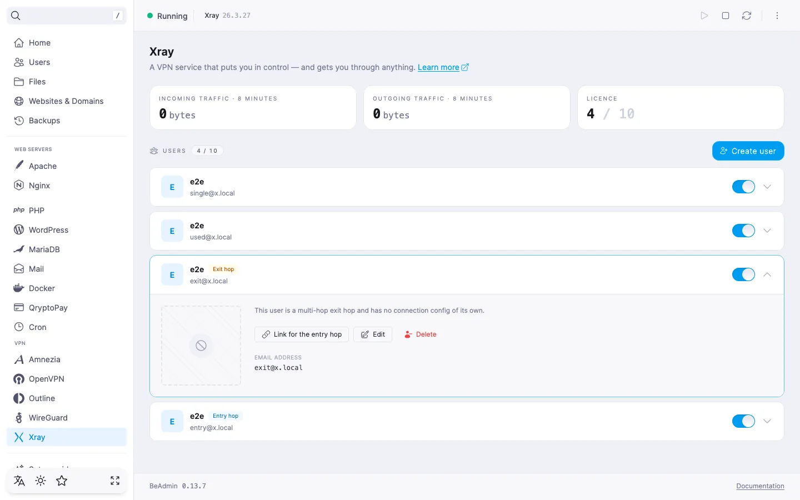Expand the used@x.local user row
Screen dimensions: 800x500
tap(767, 231)
